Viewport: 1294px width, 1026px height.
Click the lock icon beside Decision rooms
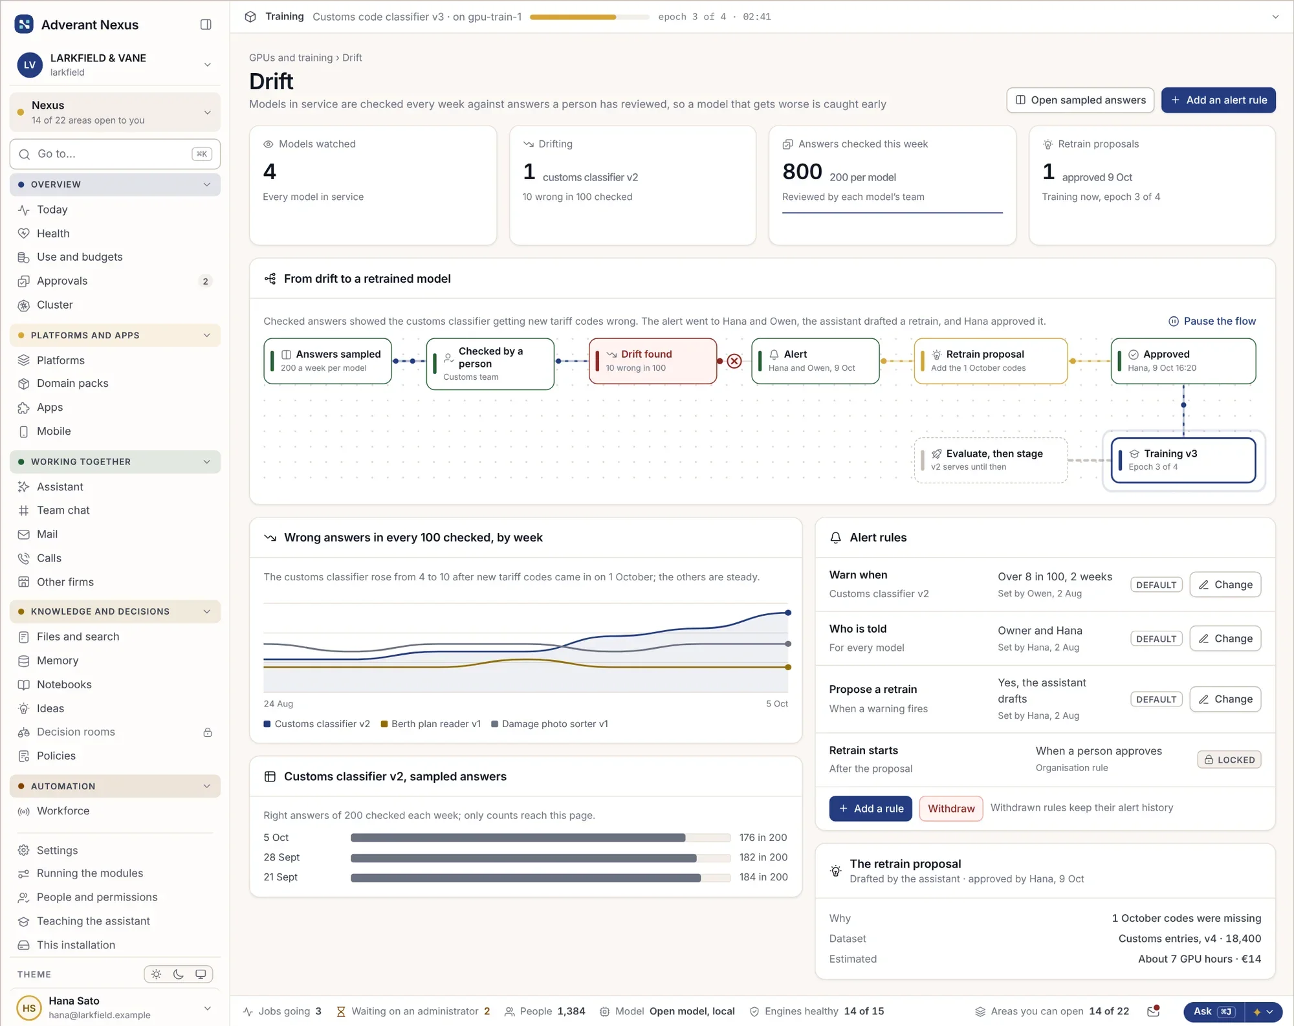click(208, 732)
